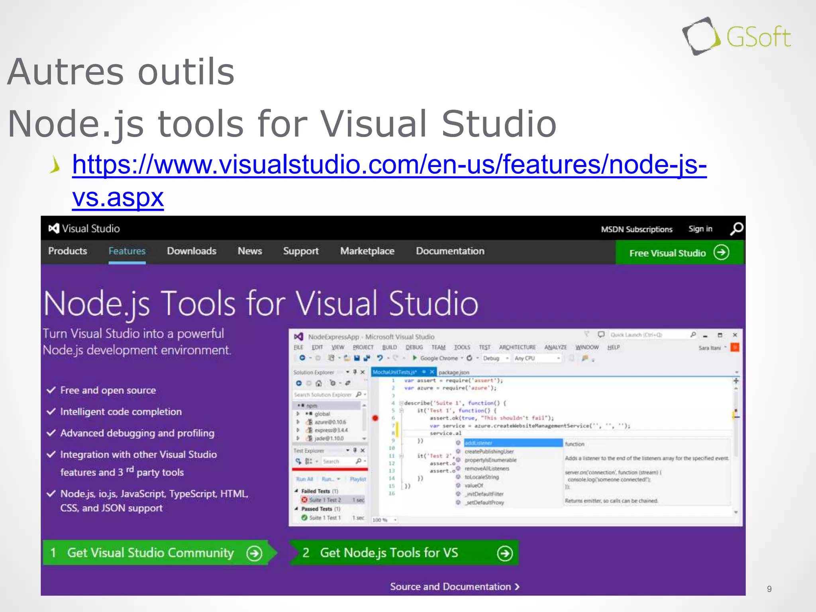Click the Solution Explorer Back icon
Screen dimensions: 816x612
299,383
